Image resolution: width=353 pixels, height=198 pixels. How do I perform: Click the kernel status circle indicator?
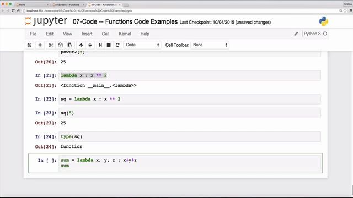tap(325, 34)
